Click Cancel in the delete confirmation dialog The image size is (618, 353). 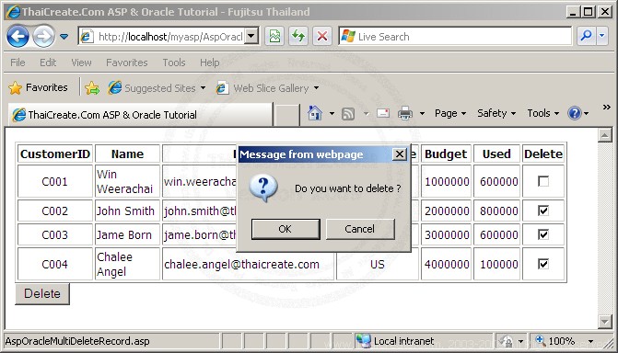[x=360, y=229]
